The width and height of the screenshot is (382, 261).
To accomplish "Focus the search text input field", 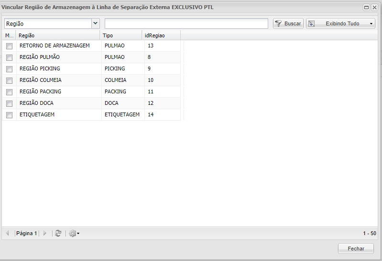I will (186, 23).
